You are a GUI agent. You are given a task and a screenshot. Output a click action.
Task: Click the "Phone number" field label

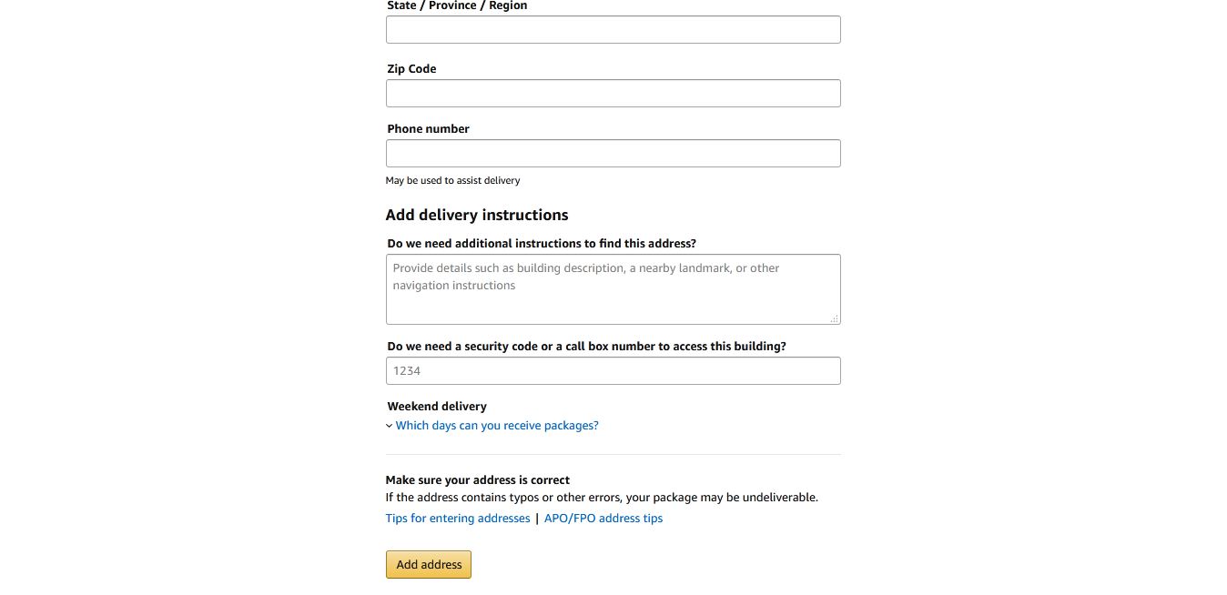point(428,129)
